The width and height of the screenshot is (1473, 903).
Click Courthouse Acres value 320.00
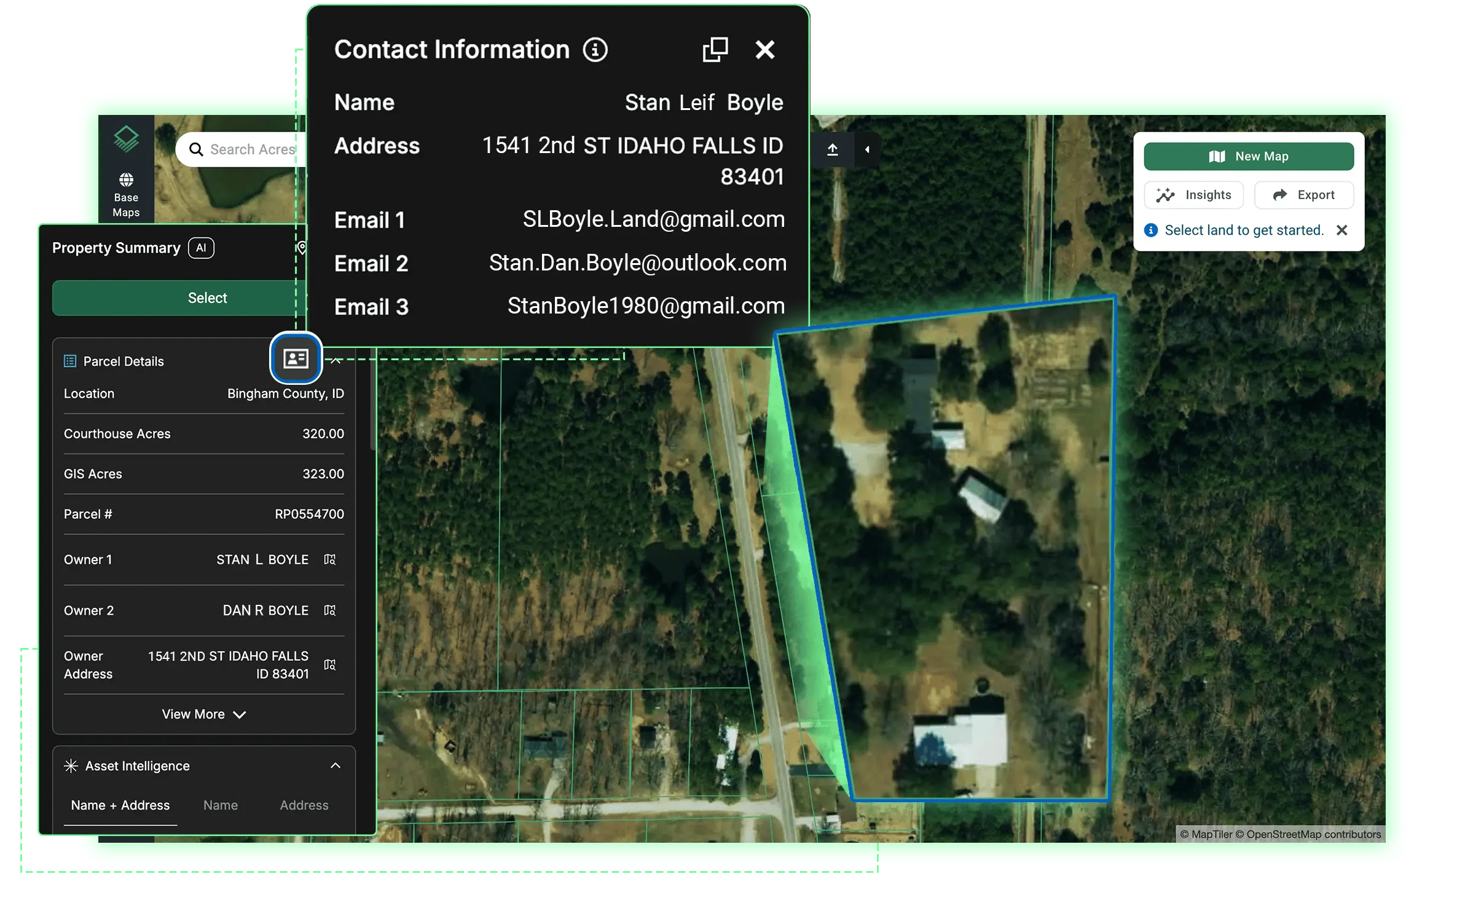click(x=323, y=433)
